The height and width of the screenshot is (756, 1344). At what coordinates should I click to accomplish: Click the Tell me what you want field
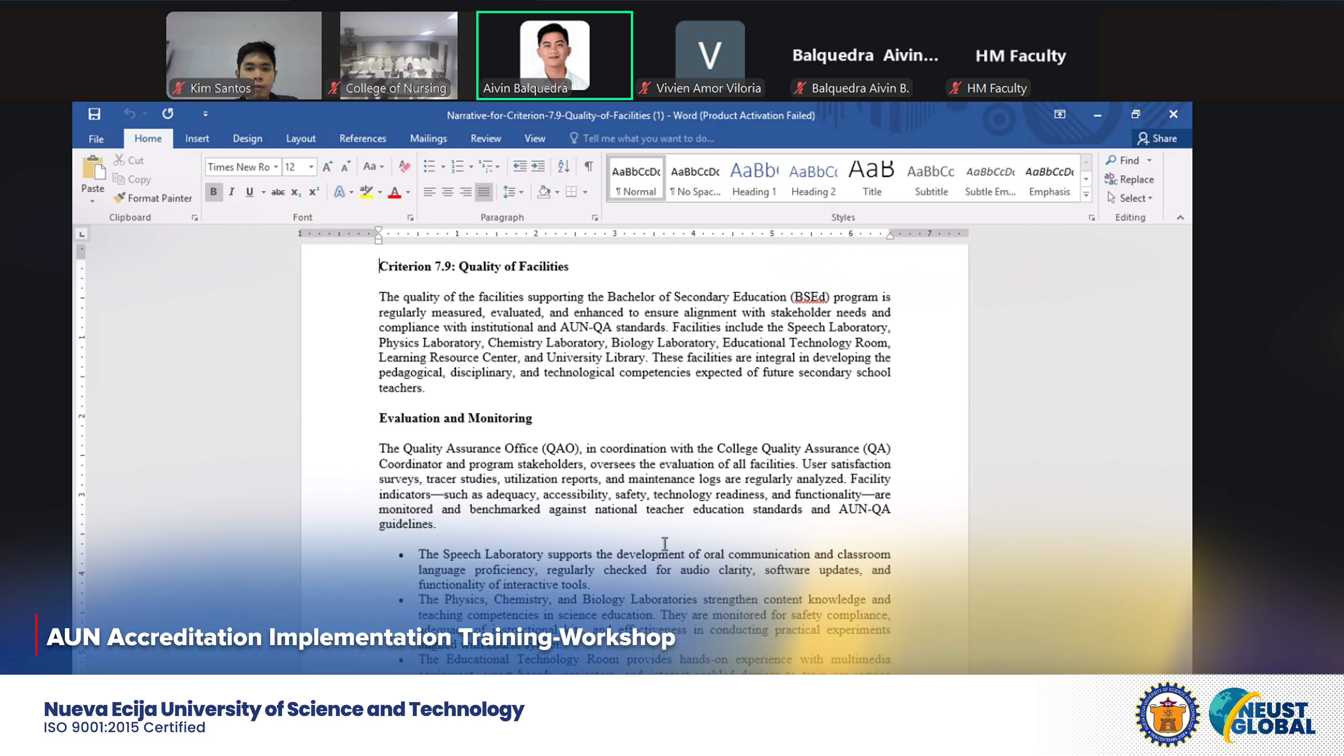pos(642,138)
